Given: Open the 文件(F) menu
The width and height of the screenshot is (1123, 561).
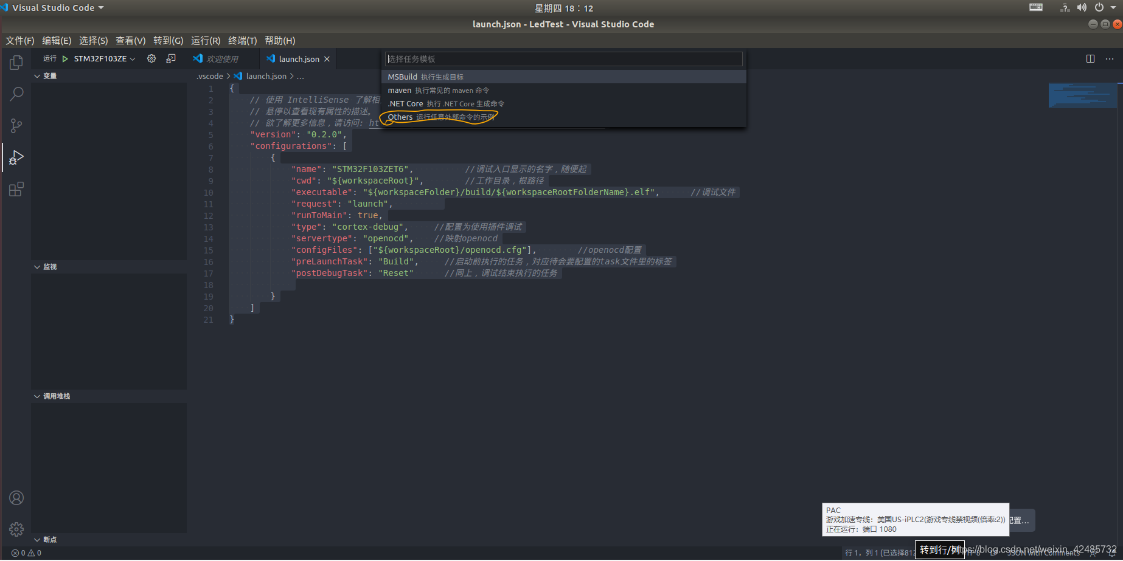Looking at the screenshot, I should 20,41.
